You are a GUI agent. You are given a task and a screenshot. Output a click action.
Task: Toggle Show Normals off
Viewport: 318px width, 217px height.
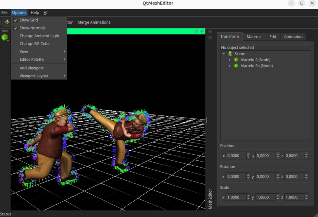coord(32,28)
